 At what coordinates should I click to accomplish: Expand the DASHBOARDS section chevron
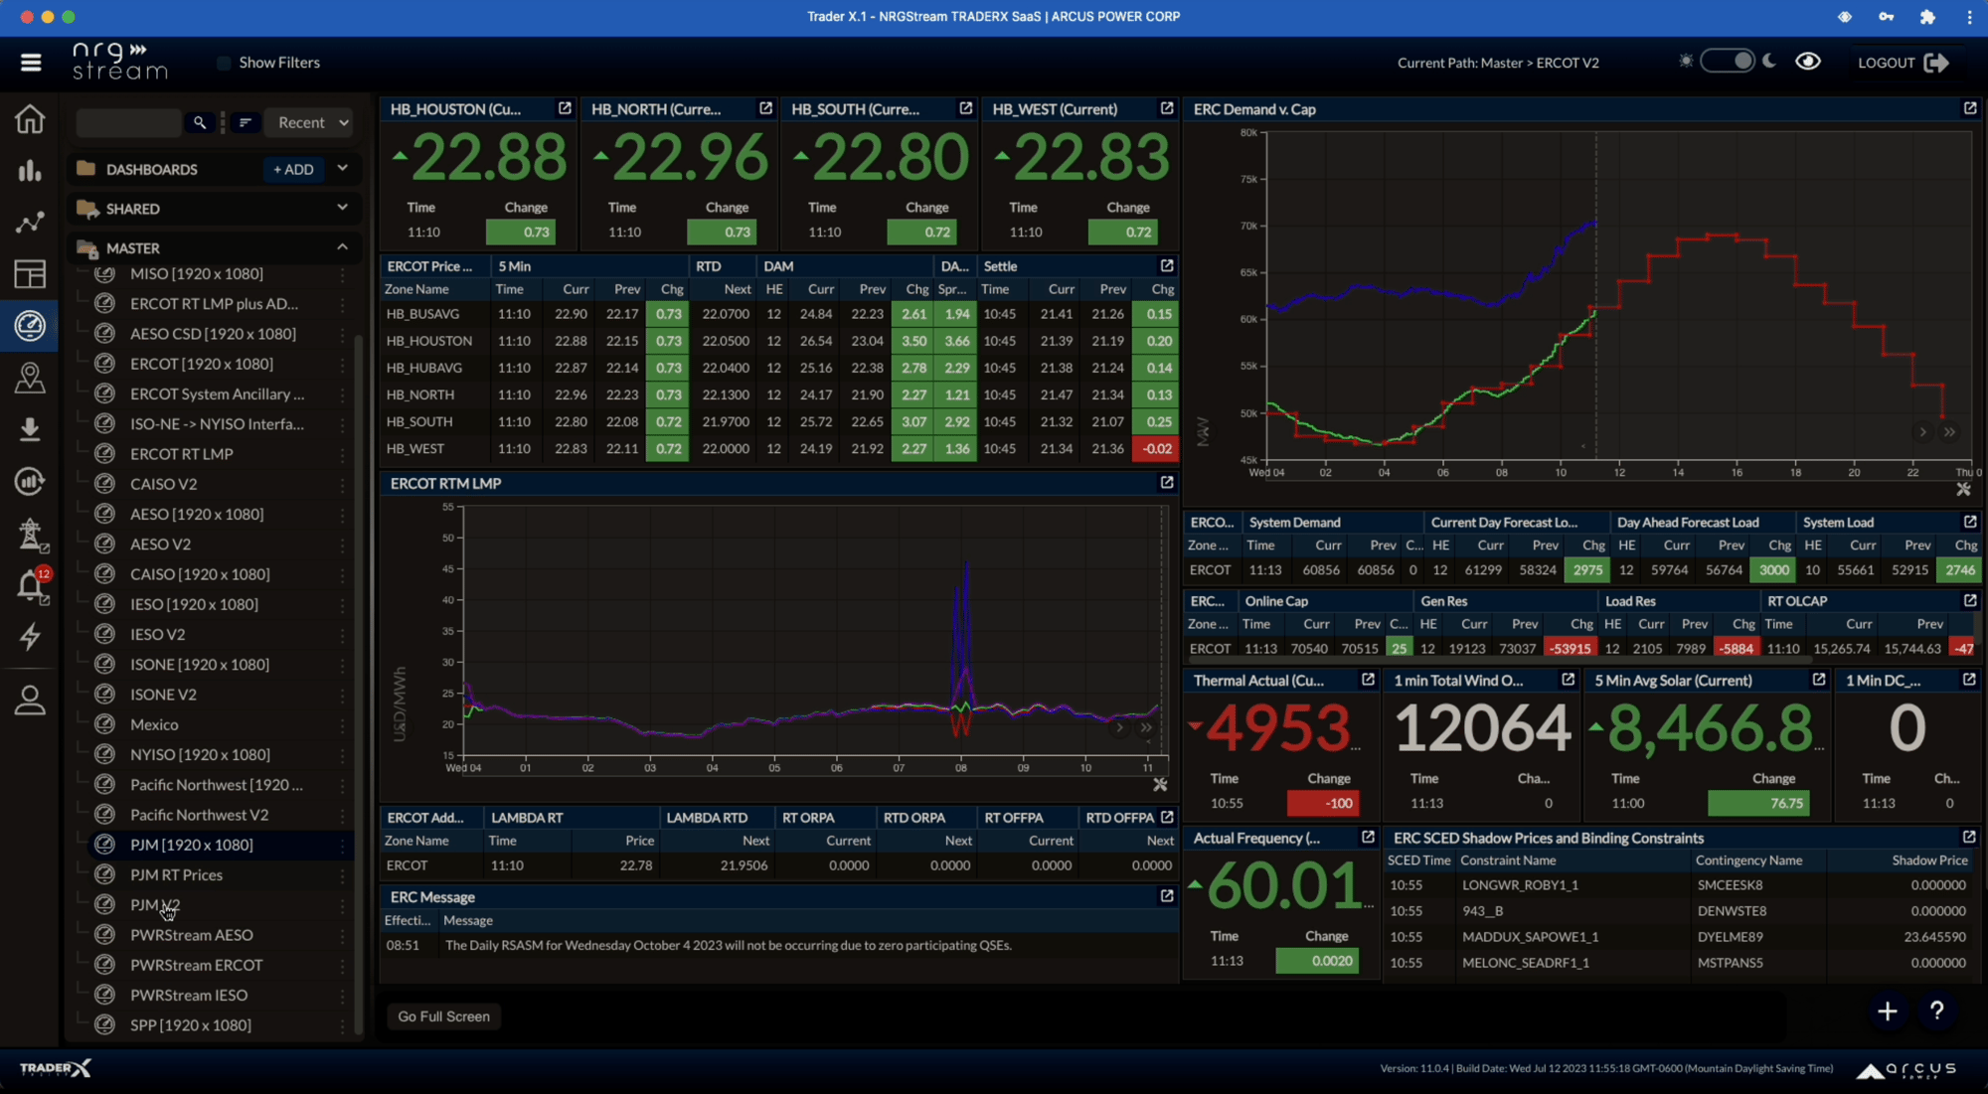(x=342, y=168)
